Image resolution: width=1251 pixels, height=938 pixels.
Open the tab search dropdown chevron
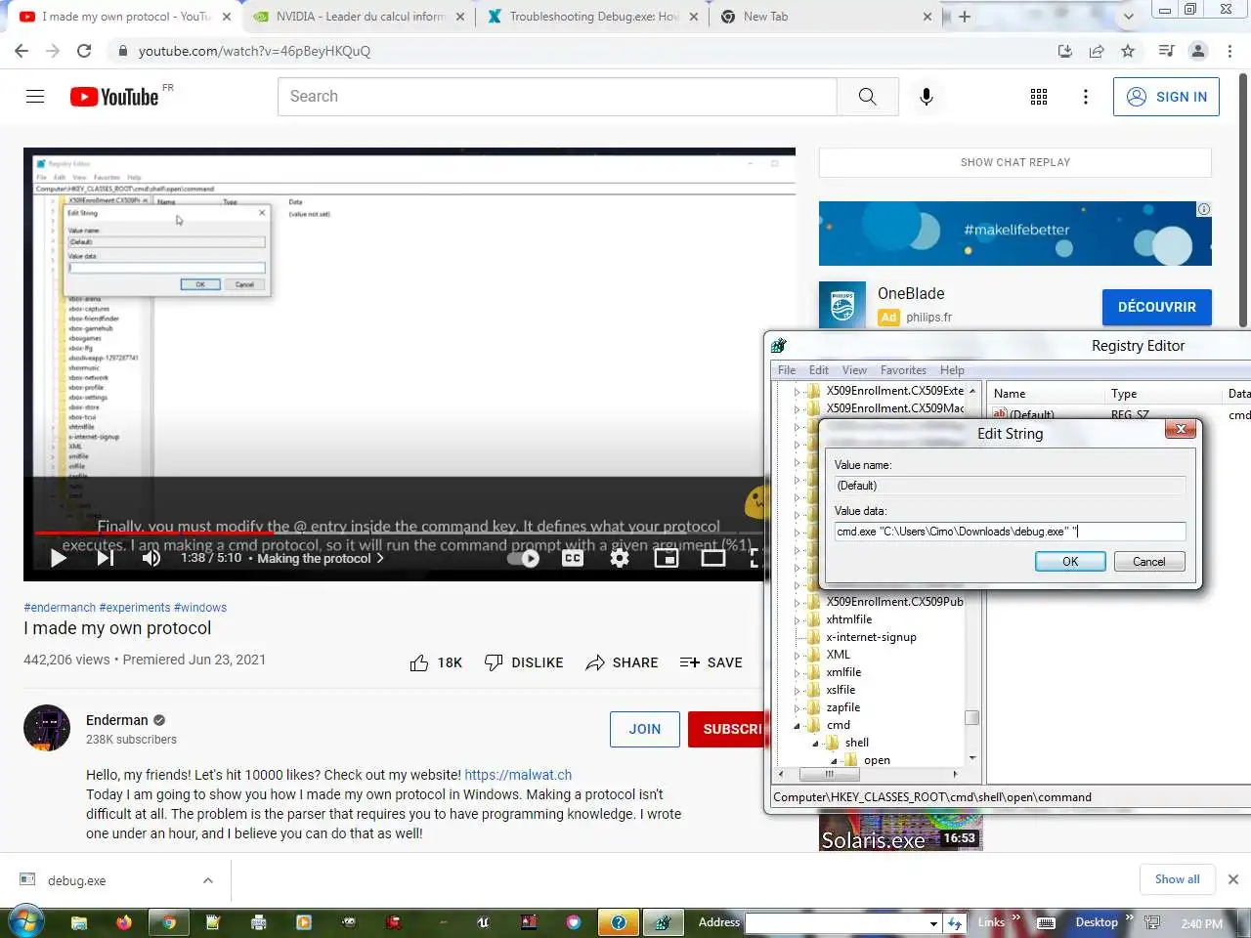pyautogui.click(x=1129, y=17)
